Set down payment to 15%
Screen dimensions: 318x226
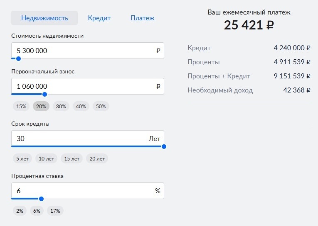coord(21,107)
